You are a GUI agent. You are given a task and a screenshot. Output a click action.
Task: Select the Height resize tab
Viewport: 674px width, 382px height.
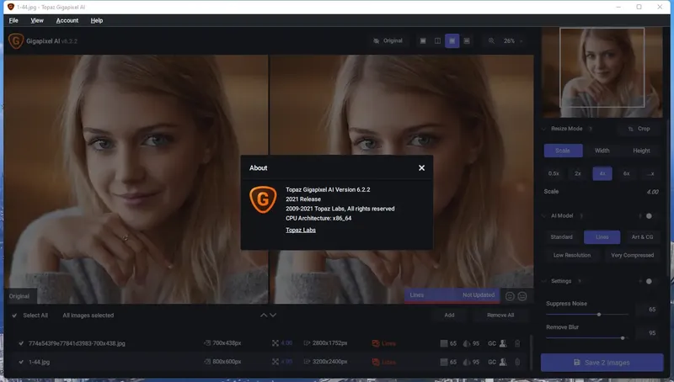point(641,151)
